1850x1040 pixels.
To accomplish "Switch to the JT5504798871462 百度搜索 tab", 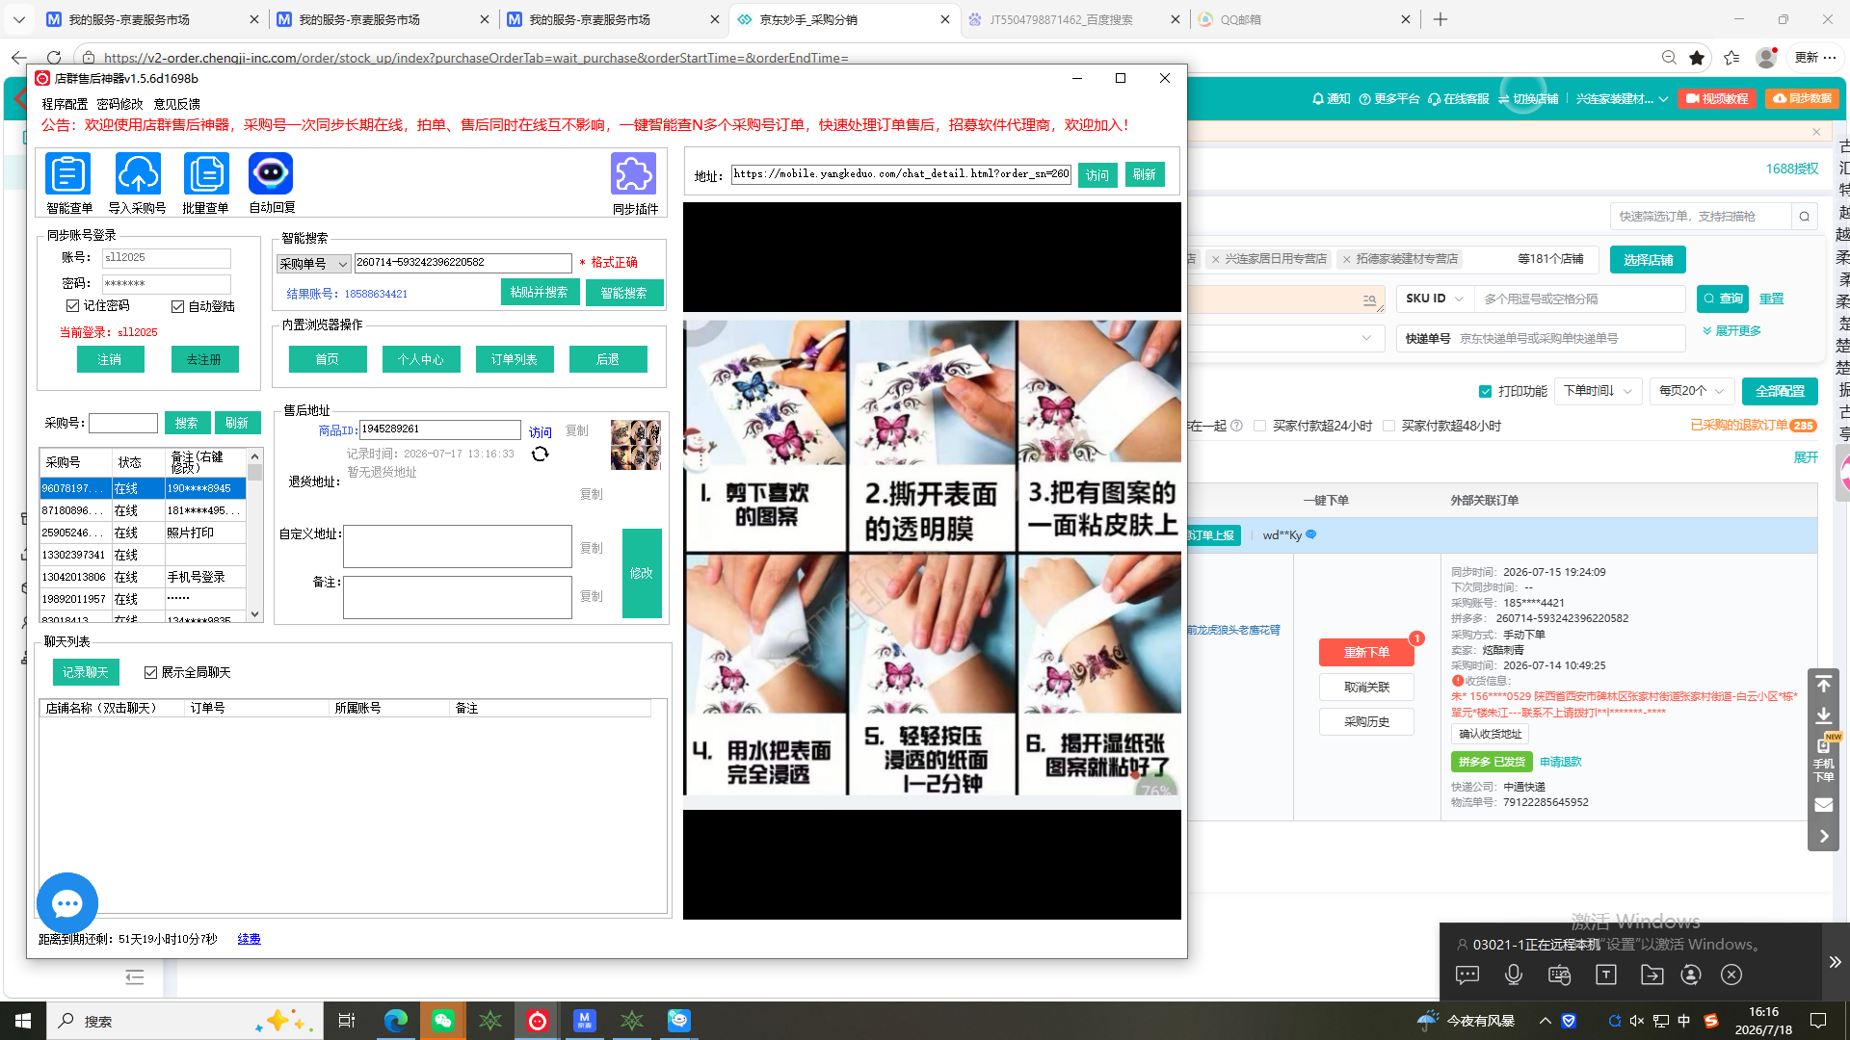I will click(x=1074, y=19).
